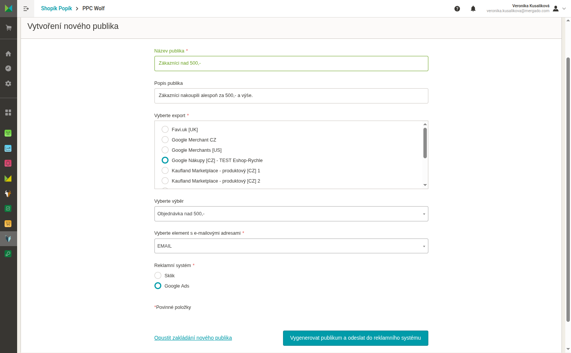Go to Shopík Popík breadcrumb
Screen dimensions: 571x353
click(56, 8)
